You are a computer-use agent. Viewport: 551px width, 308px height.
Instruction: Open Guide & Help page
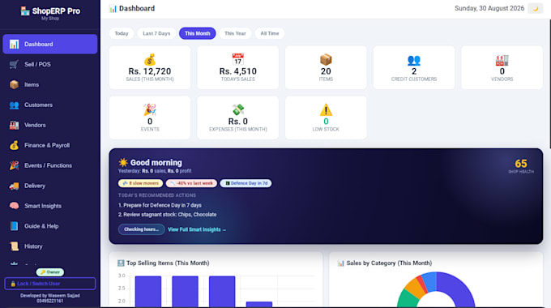[x=50, y=226]
